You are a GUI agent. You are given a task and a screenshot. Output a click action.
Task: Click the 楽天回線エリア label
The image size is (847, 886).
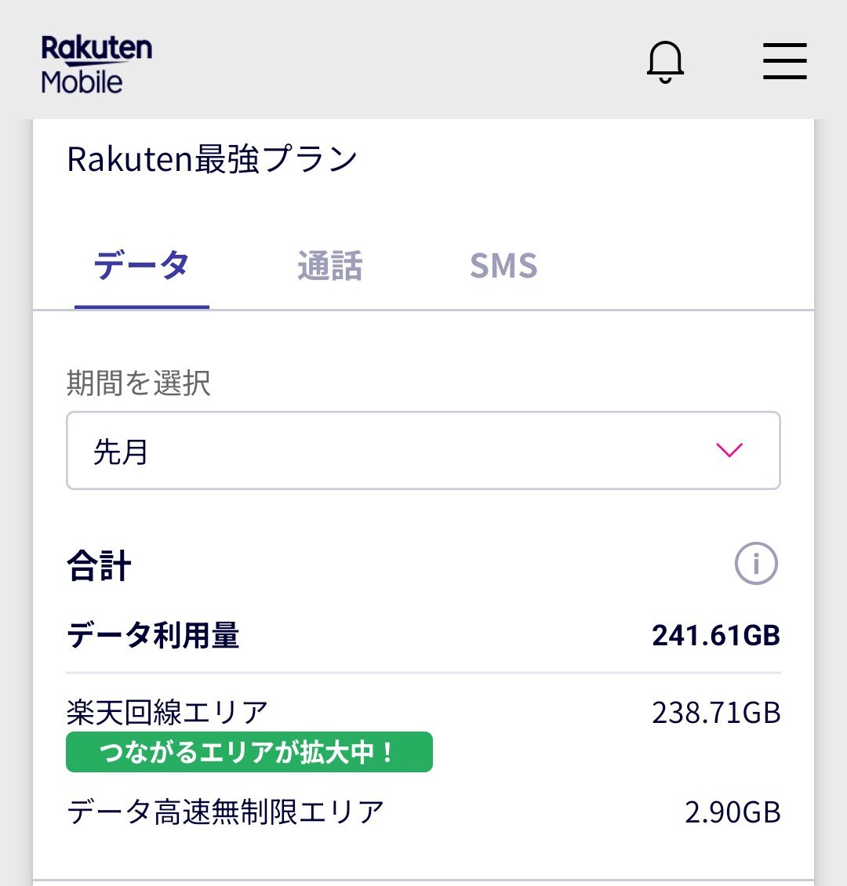pyautogui.click(x=167, y=713)
